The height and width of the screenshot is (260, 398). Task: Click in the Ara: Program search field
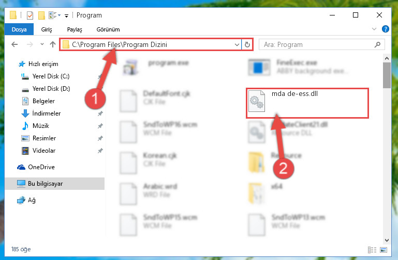(317, 45)
